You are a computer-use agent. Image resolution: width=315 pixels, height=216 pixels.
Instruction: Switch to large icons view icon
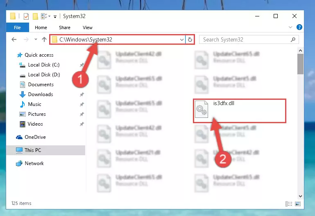[298, 204]
